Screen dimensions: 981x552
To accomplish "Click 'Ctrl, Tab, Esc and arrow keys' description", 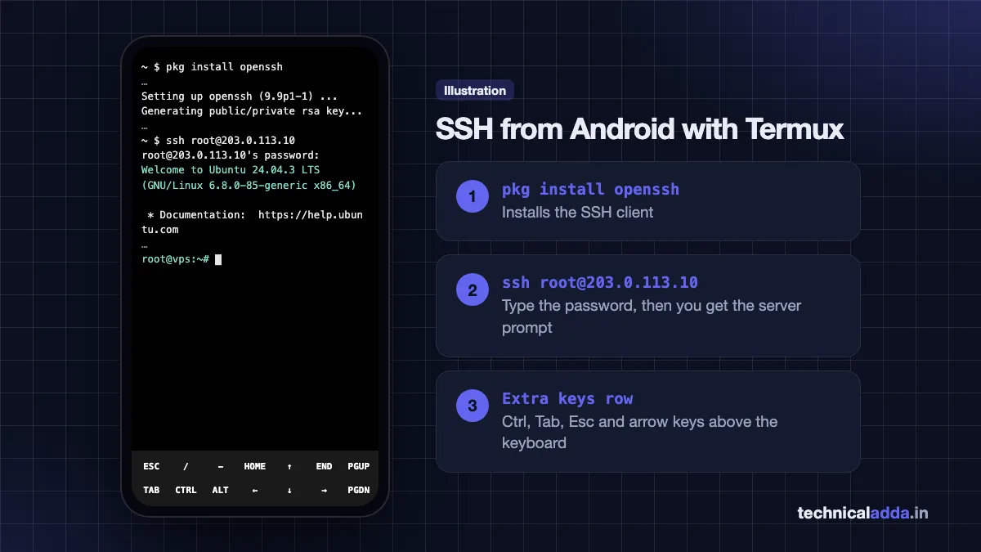I will [640, 433].
